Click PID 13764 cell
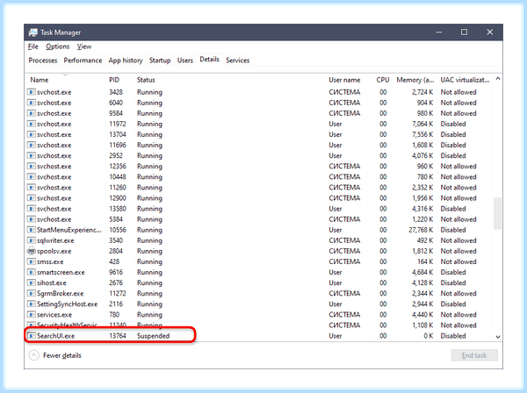Image resolution: width=527 pixels, height=393 pixels. pyautogui.click(x=118, y=336)
